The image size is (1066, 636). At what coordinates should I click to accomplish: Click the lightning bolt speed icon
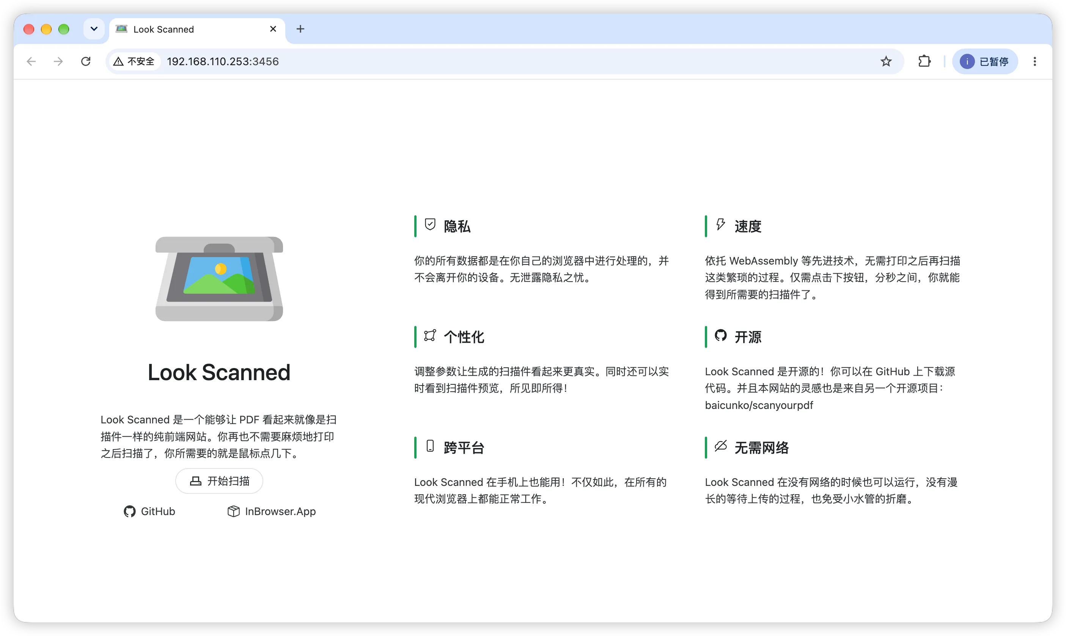(721, 224)
